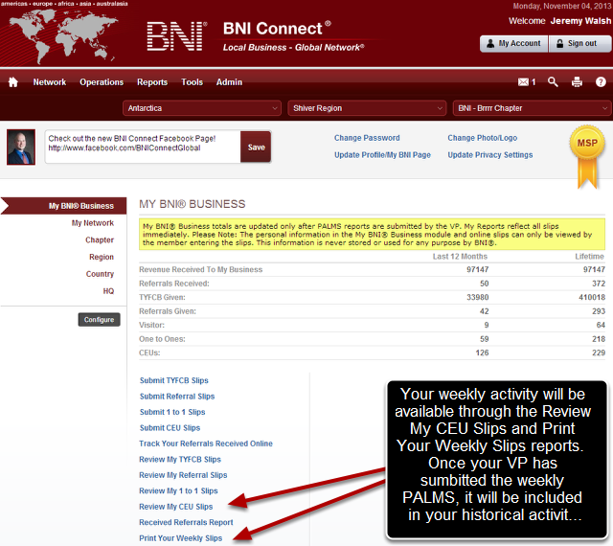This screenshot has height=546, width=613.
Task: Click the Save button beside status box
Action: pos(256,148)
